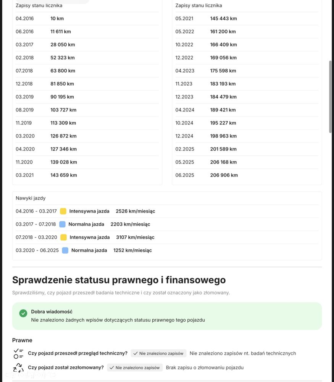Viewport: 334px width, 382px height.
Task: Click the 'Czy pojazd przeszedł przegląd techniczny?' question
Action: [77, 353]
